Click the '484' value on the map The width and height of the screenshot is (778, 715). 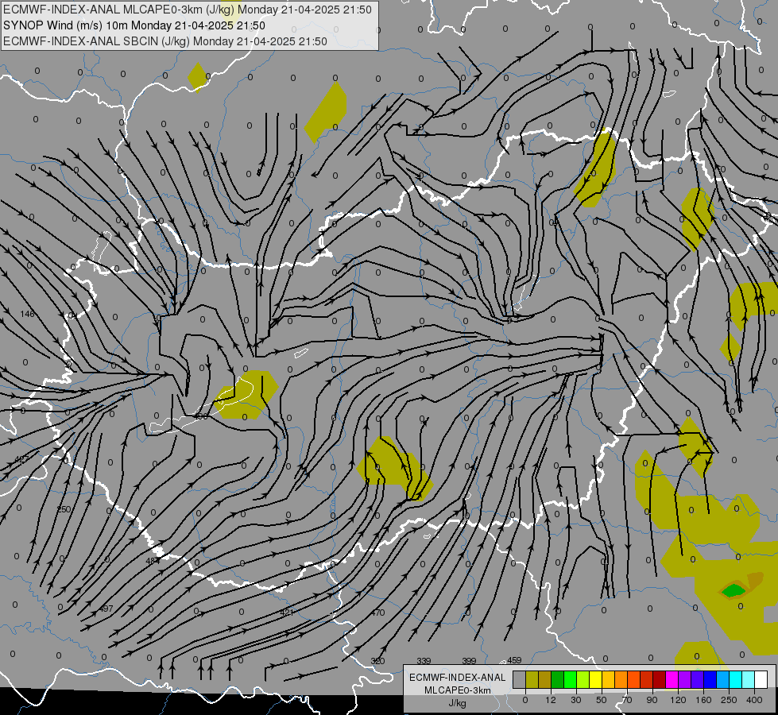coord(153,561)
